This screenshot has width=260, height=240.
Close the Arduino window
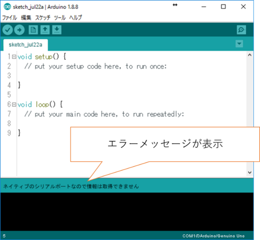click(243, 7)
